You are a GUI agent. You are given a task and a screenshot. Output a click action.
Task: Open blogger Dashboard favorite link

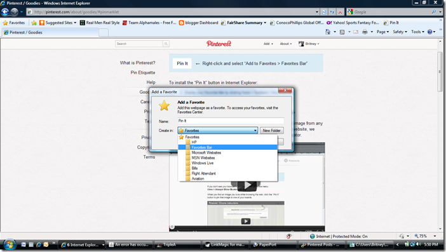pyautogui.click(x=198, y=23)
